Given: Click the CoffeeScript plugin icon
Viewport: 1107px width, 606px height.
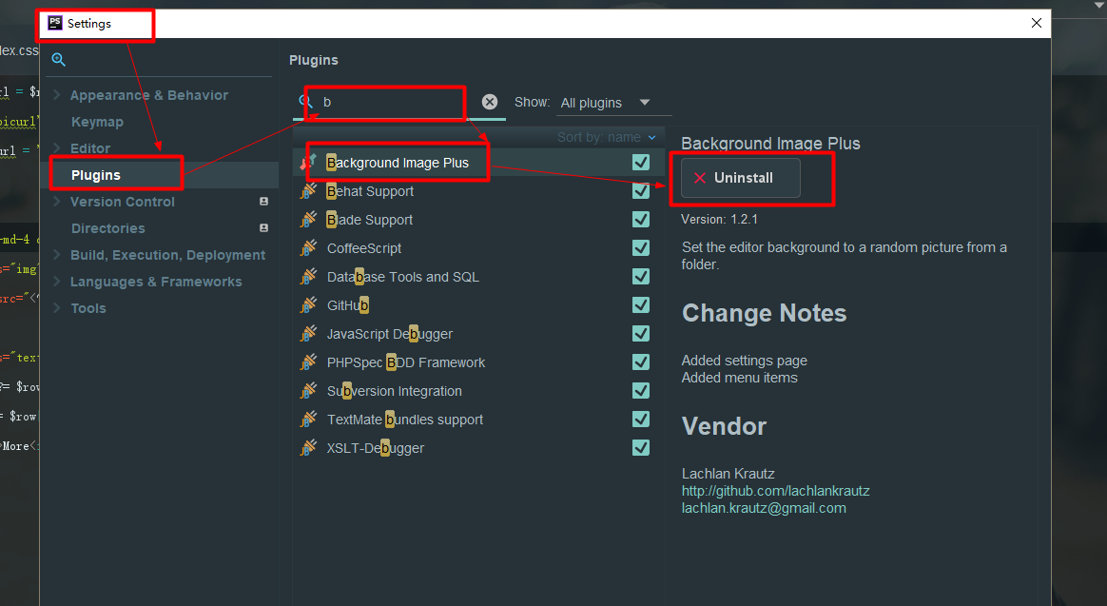Looking at the screenshot, I should pyautogui.click(x=308, y=248).
